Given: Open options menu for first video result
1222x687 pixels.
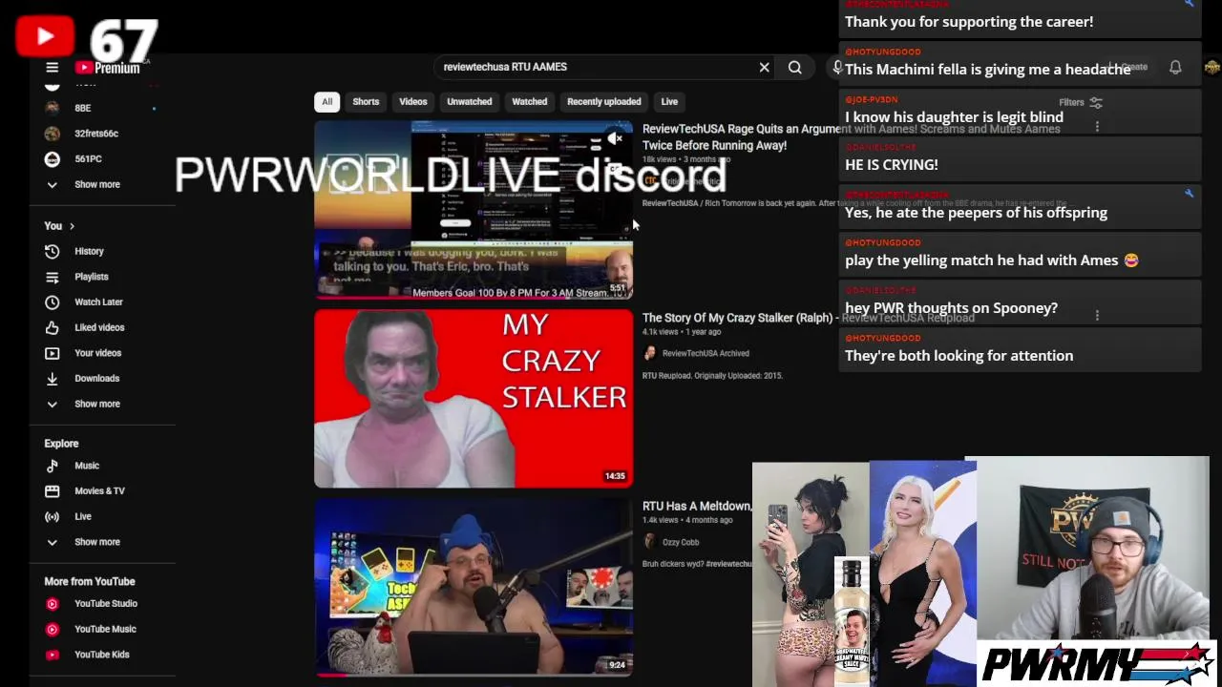Looking at the screenshot, I should pyautogui.click(x=1097, y=126).
